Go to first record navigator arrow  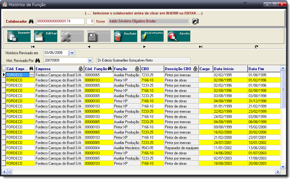tap(33, 47)
